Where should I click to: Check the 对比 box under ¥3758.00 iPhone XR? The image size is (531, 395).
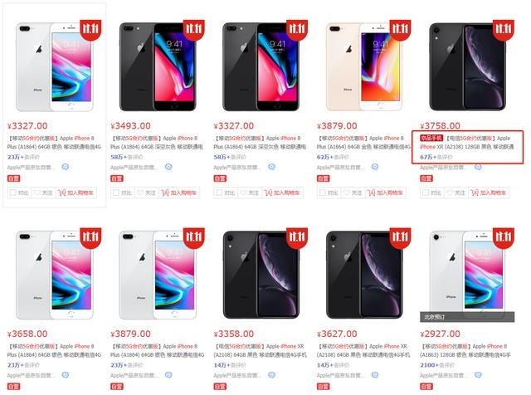[426, 193]
